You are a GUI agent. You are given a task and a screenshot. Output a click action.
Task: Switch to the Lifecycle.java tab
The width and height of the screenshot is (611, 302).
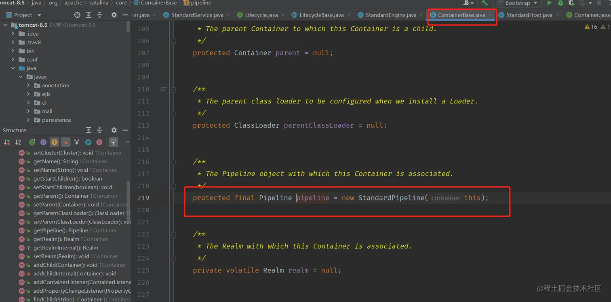point(261,15)
